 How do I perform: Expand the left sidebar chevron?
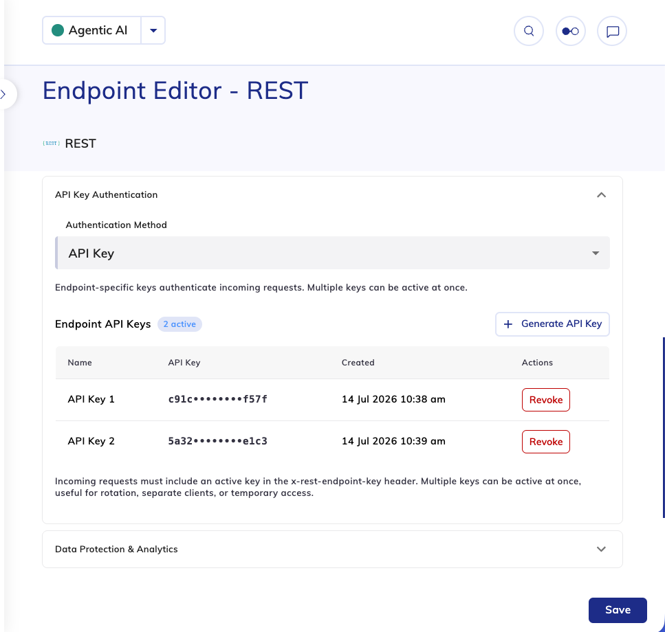3,94
